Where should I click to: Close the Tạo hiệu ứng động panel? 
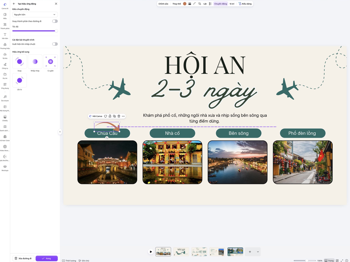(56, 4)
